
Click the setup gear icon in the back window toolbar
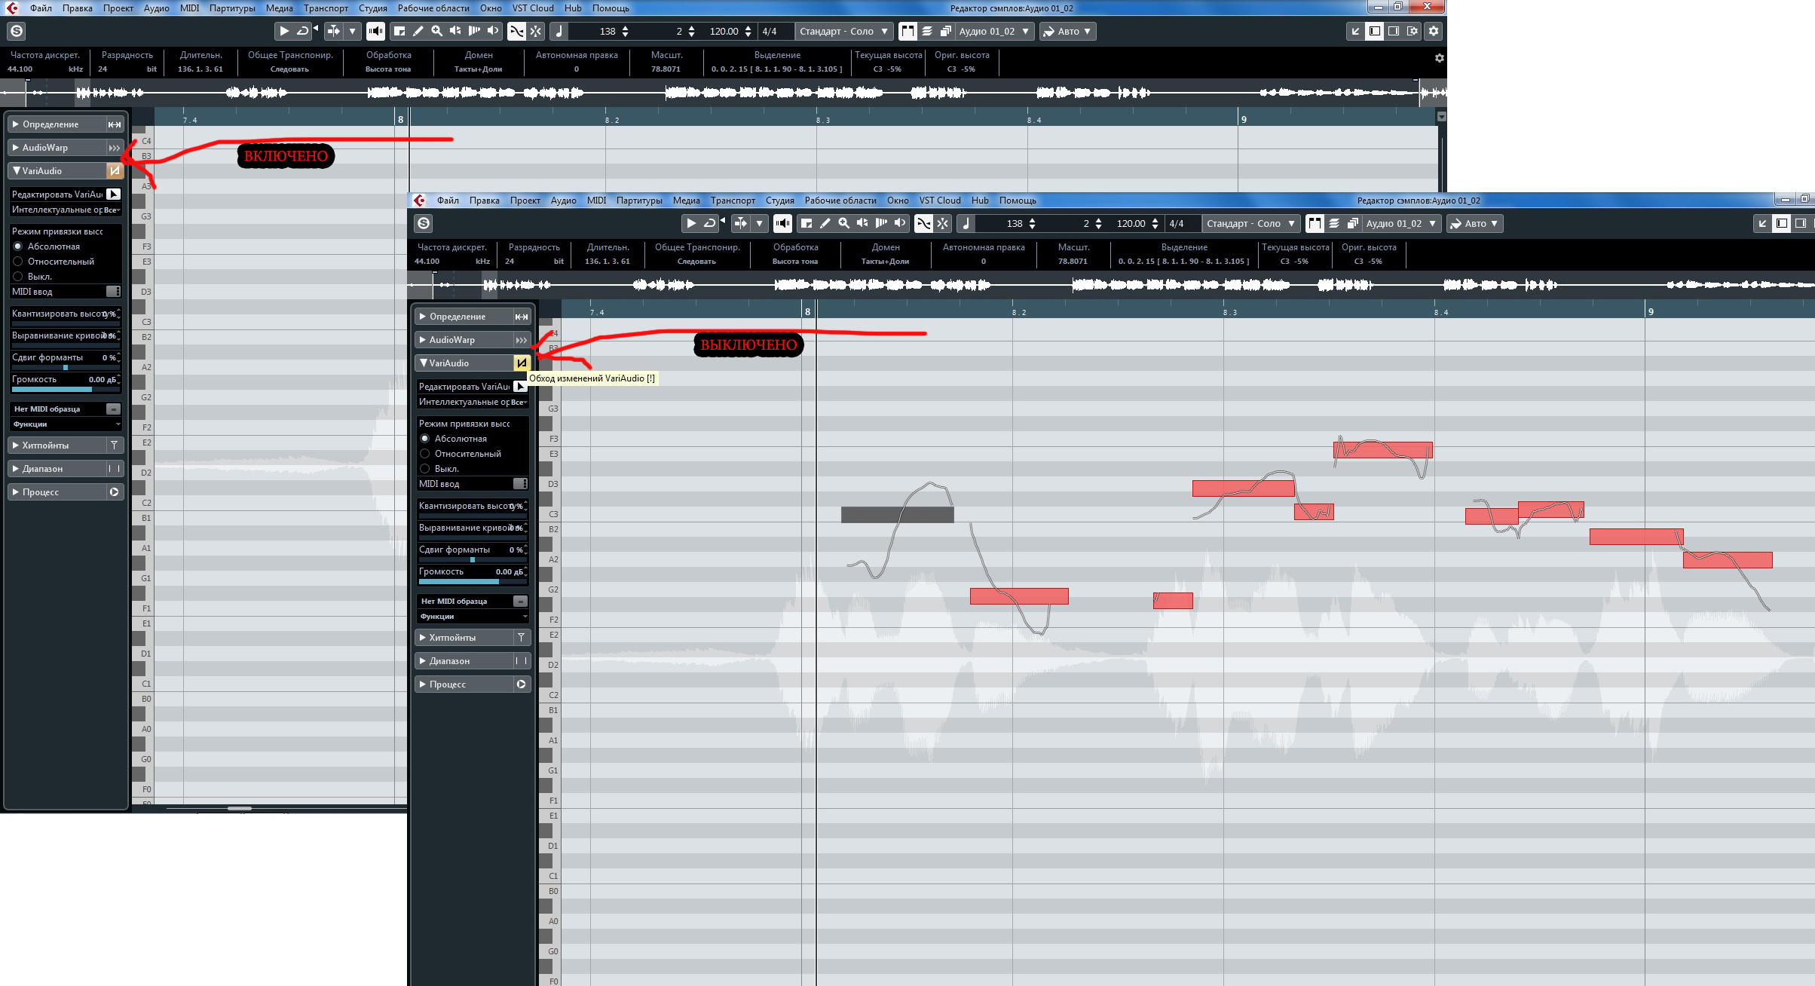point(1434,31)
